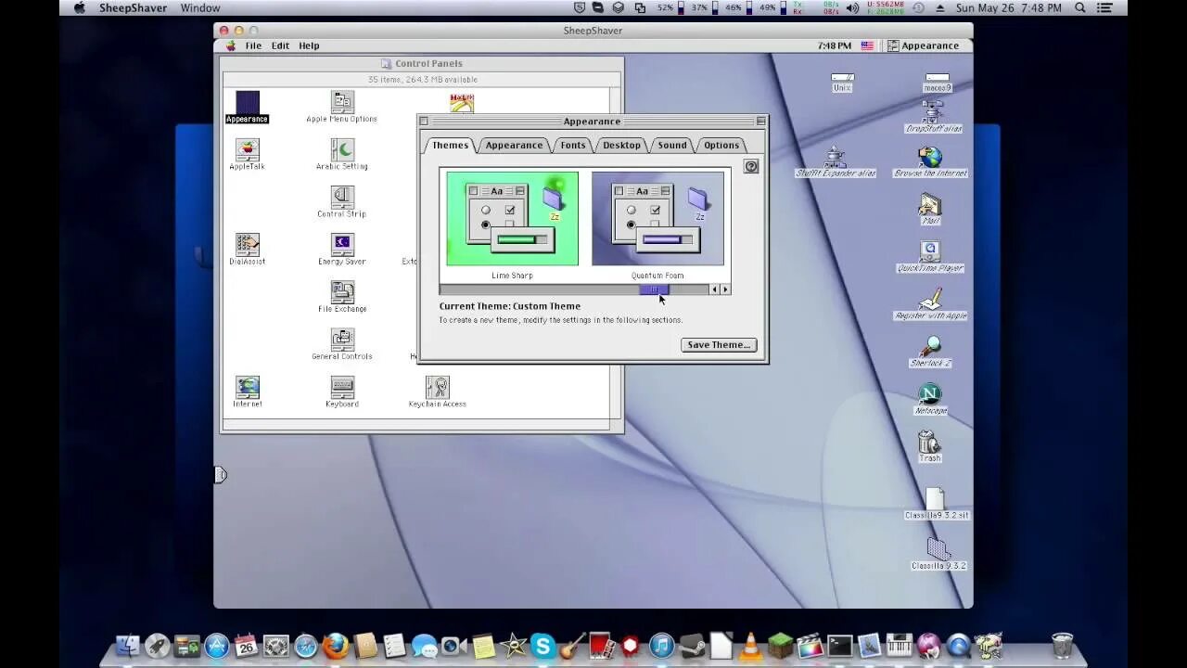
Task: Open Spotlight search in menu bar
Action: (x=1080, y=7)
